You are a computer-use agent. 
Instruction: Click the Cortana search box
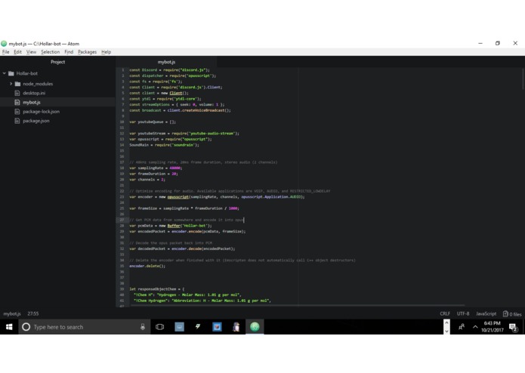tap(84, 327)
